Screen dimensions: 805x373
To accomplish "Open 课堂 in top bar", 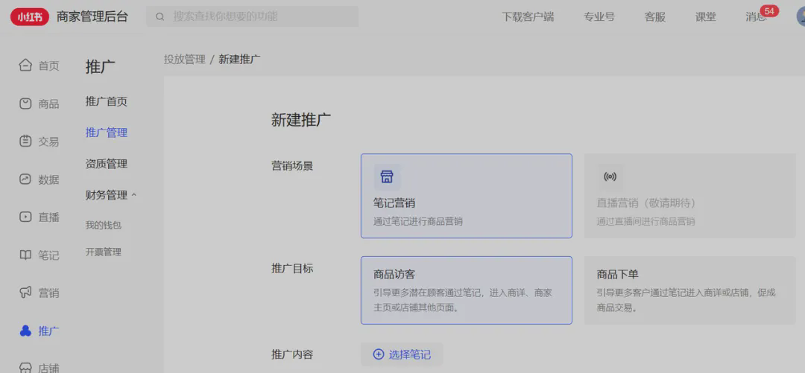I will tap(706, 17).
